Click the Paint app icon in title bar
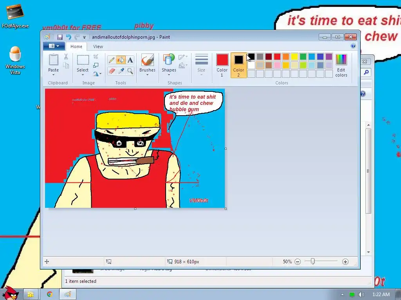 47,37
